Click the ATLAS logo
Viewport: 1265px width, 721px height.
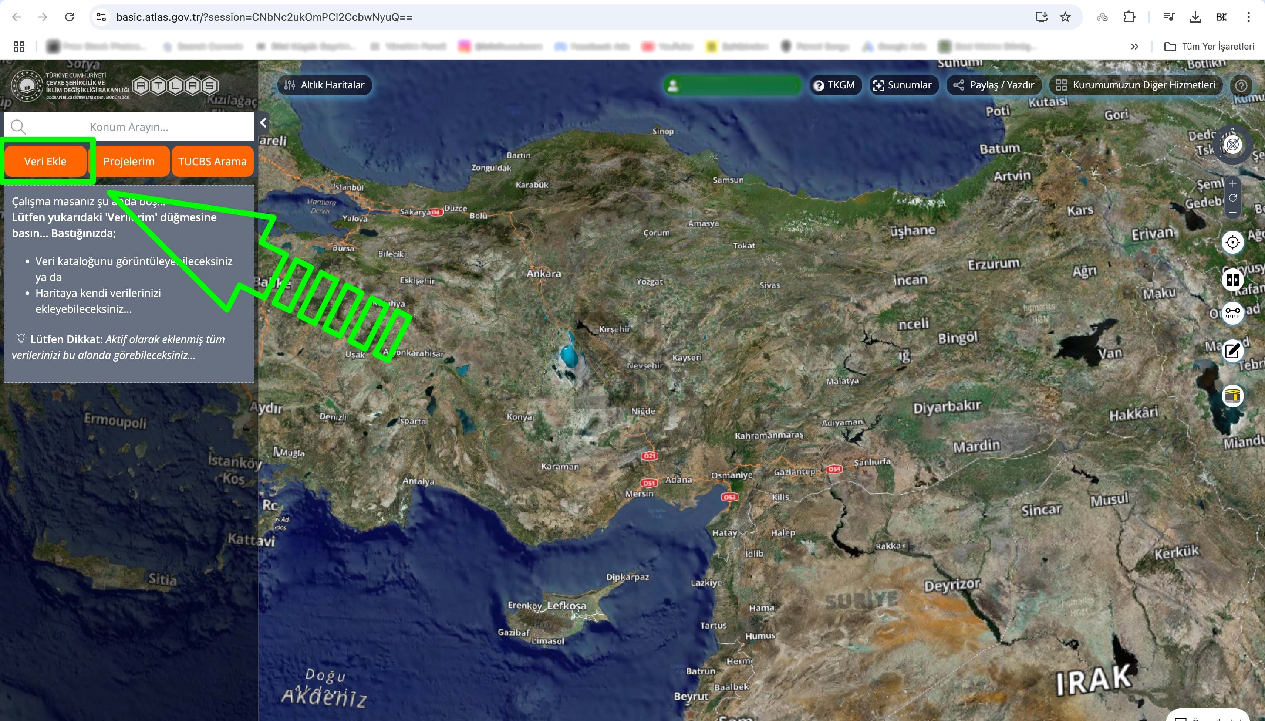pyautogui.click(x=175, y=86)
